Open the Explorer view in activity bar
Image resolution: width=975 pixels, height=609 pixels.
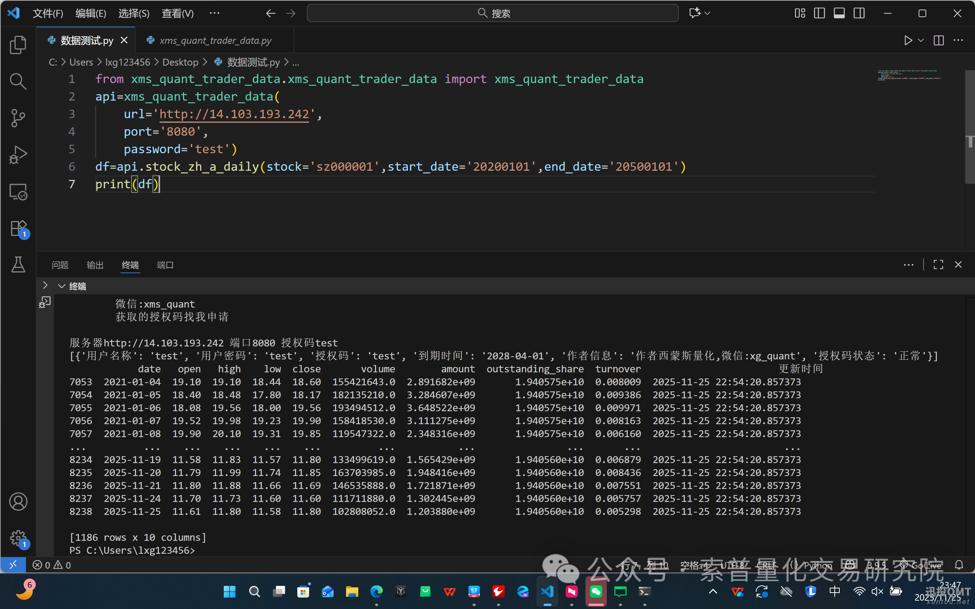18,45
